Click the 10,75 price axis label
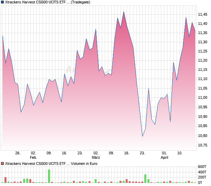 coord(202,145)
